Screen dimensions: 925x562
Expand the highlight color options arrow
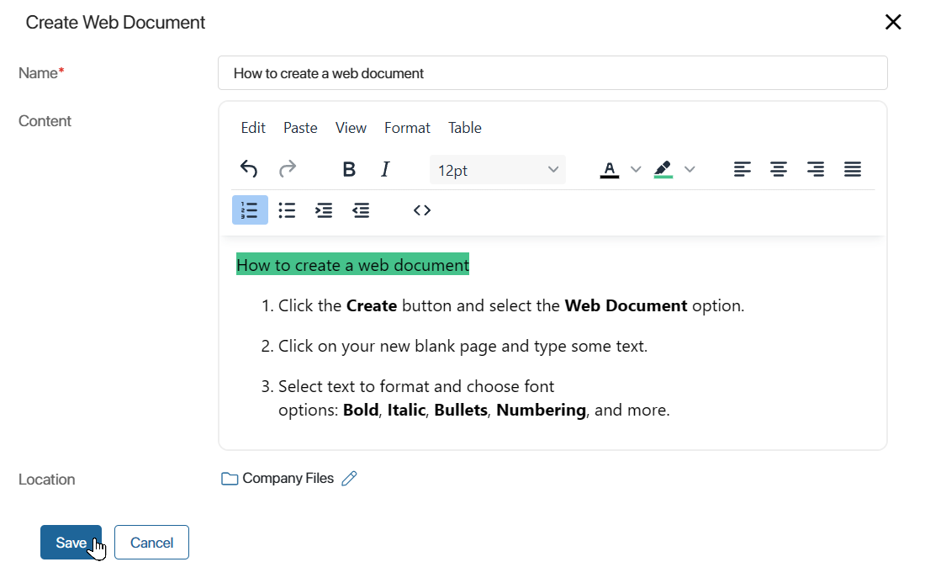tap(690, 170)
